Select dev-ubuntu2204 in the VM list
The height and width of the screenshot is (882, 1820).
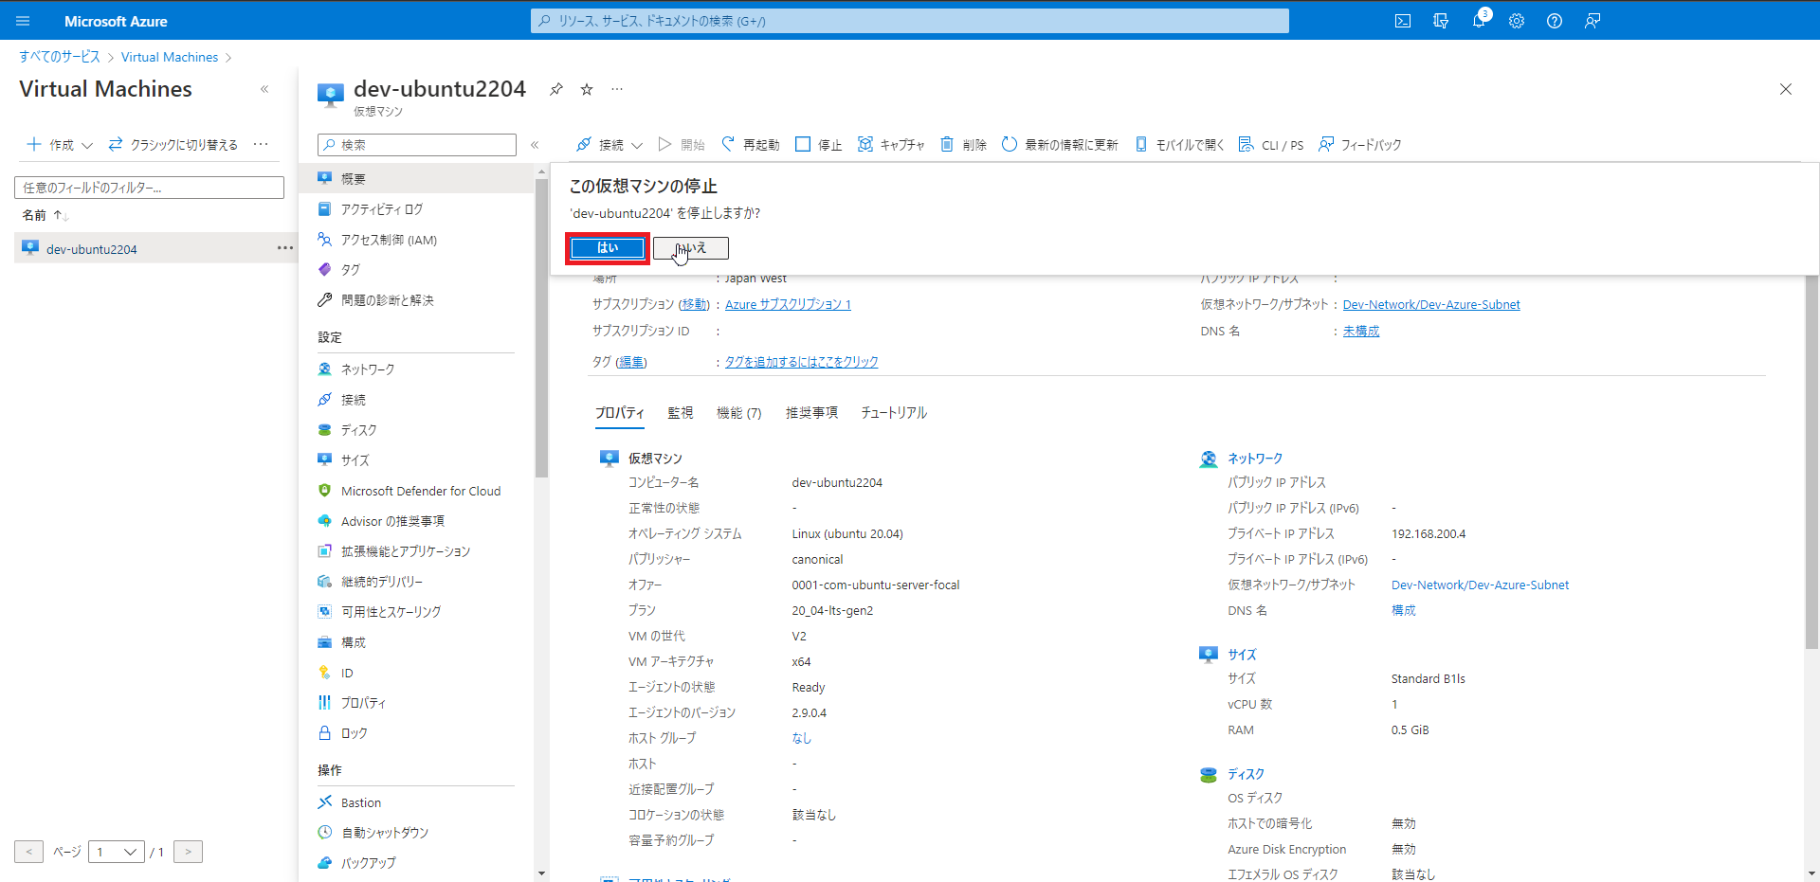point(92,249)
